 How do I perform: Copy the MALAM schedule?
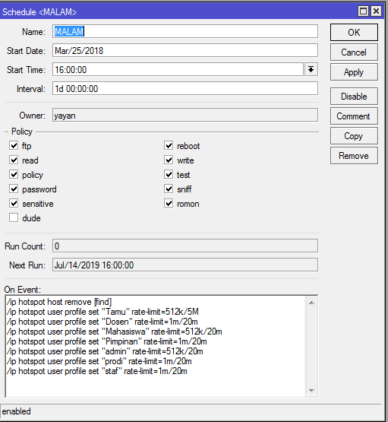tap(354, 136)
